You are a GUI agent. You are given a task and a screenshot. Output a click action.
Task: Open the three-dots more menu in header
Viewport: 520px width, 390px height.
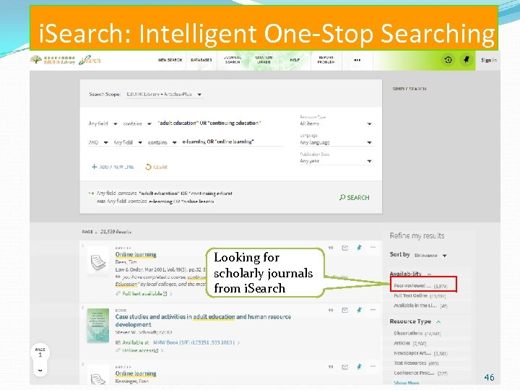[x=357, y=60]
